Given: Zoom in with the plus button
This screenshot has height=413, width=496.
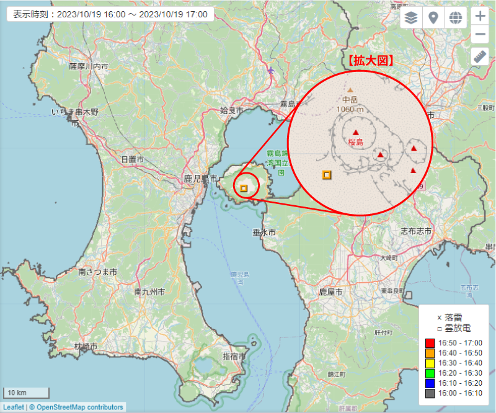Looking at the screenshot, I should pyautogui.click(x=480, y=16).
